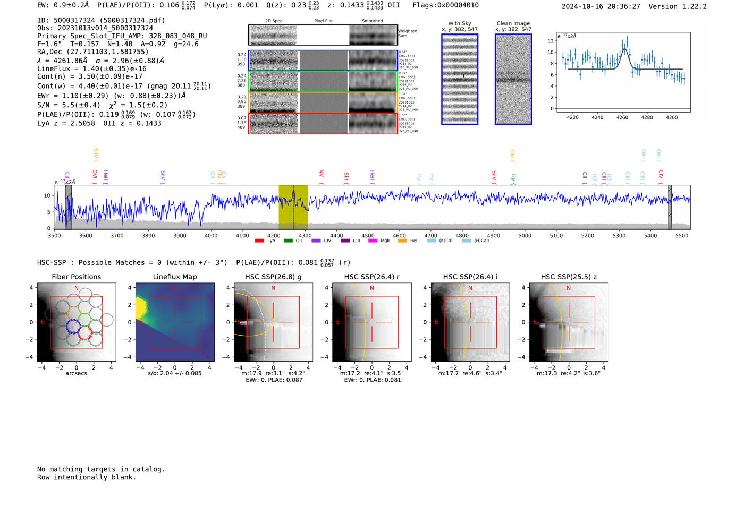
Task: Open the Clean Image cutout
Action: tap(513, 79)
